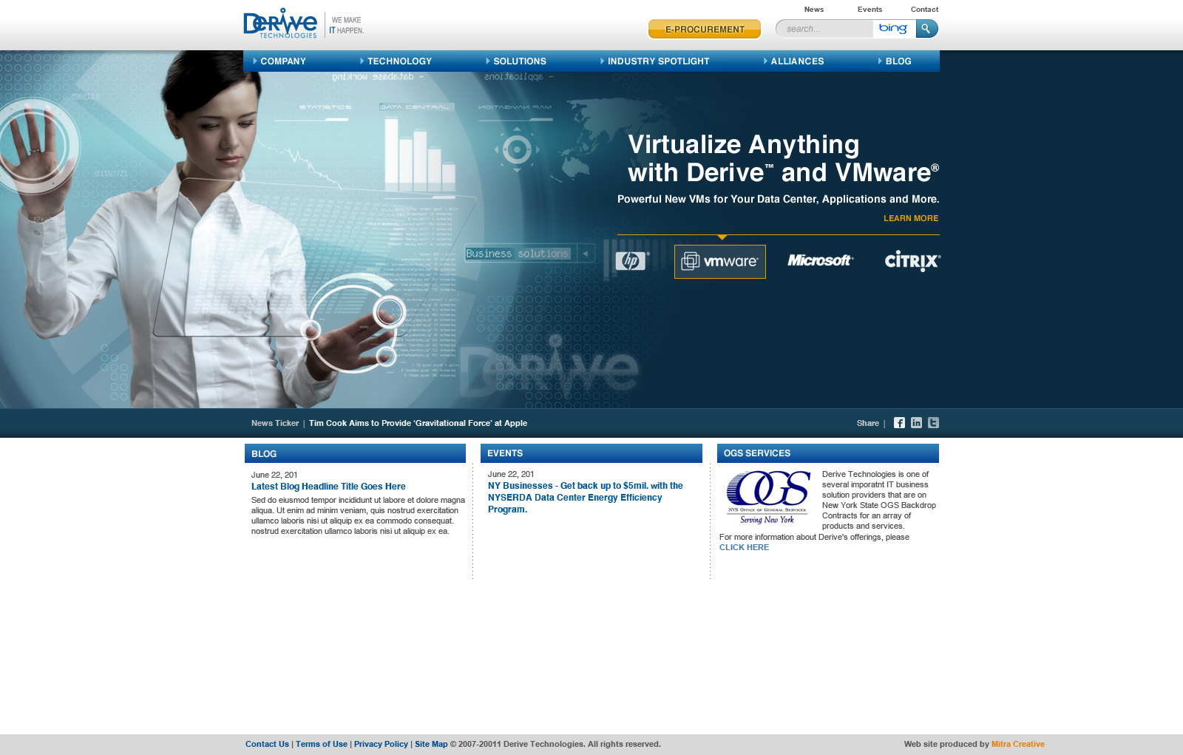The height and width of the screenshot is (755, 1183).
Task: Expand the Company navigation menu
Action: pos(282,61)
